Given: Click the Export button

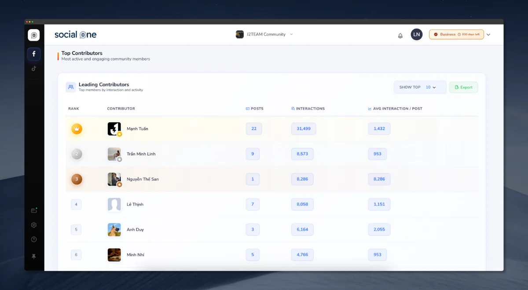Looking at the screenshot, I should 463,87.
